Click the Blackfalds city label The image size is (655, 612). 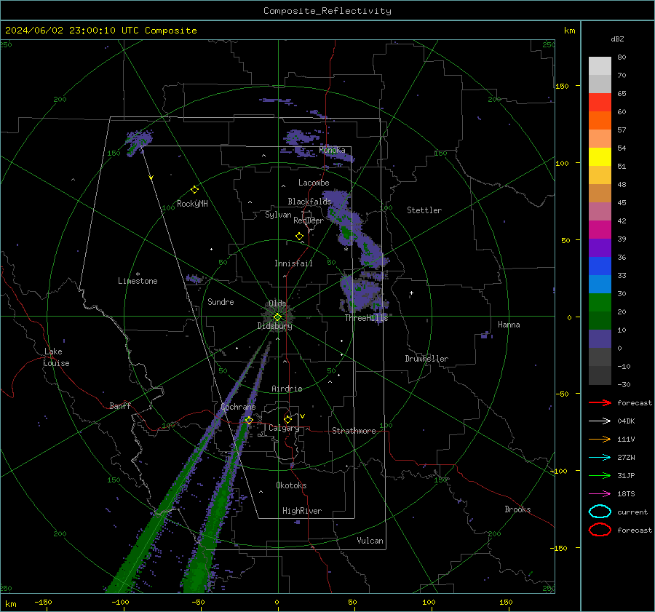tap(309, 202)
